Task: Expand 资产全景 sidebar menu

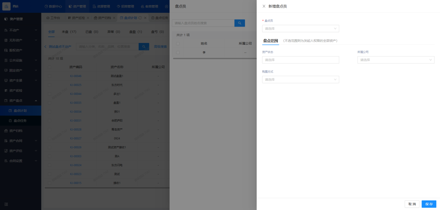Action: coord(21,80)
